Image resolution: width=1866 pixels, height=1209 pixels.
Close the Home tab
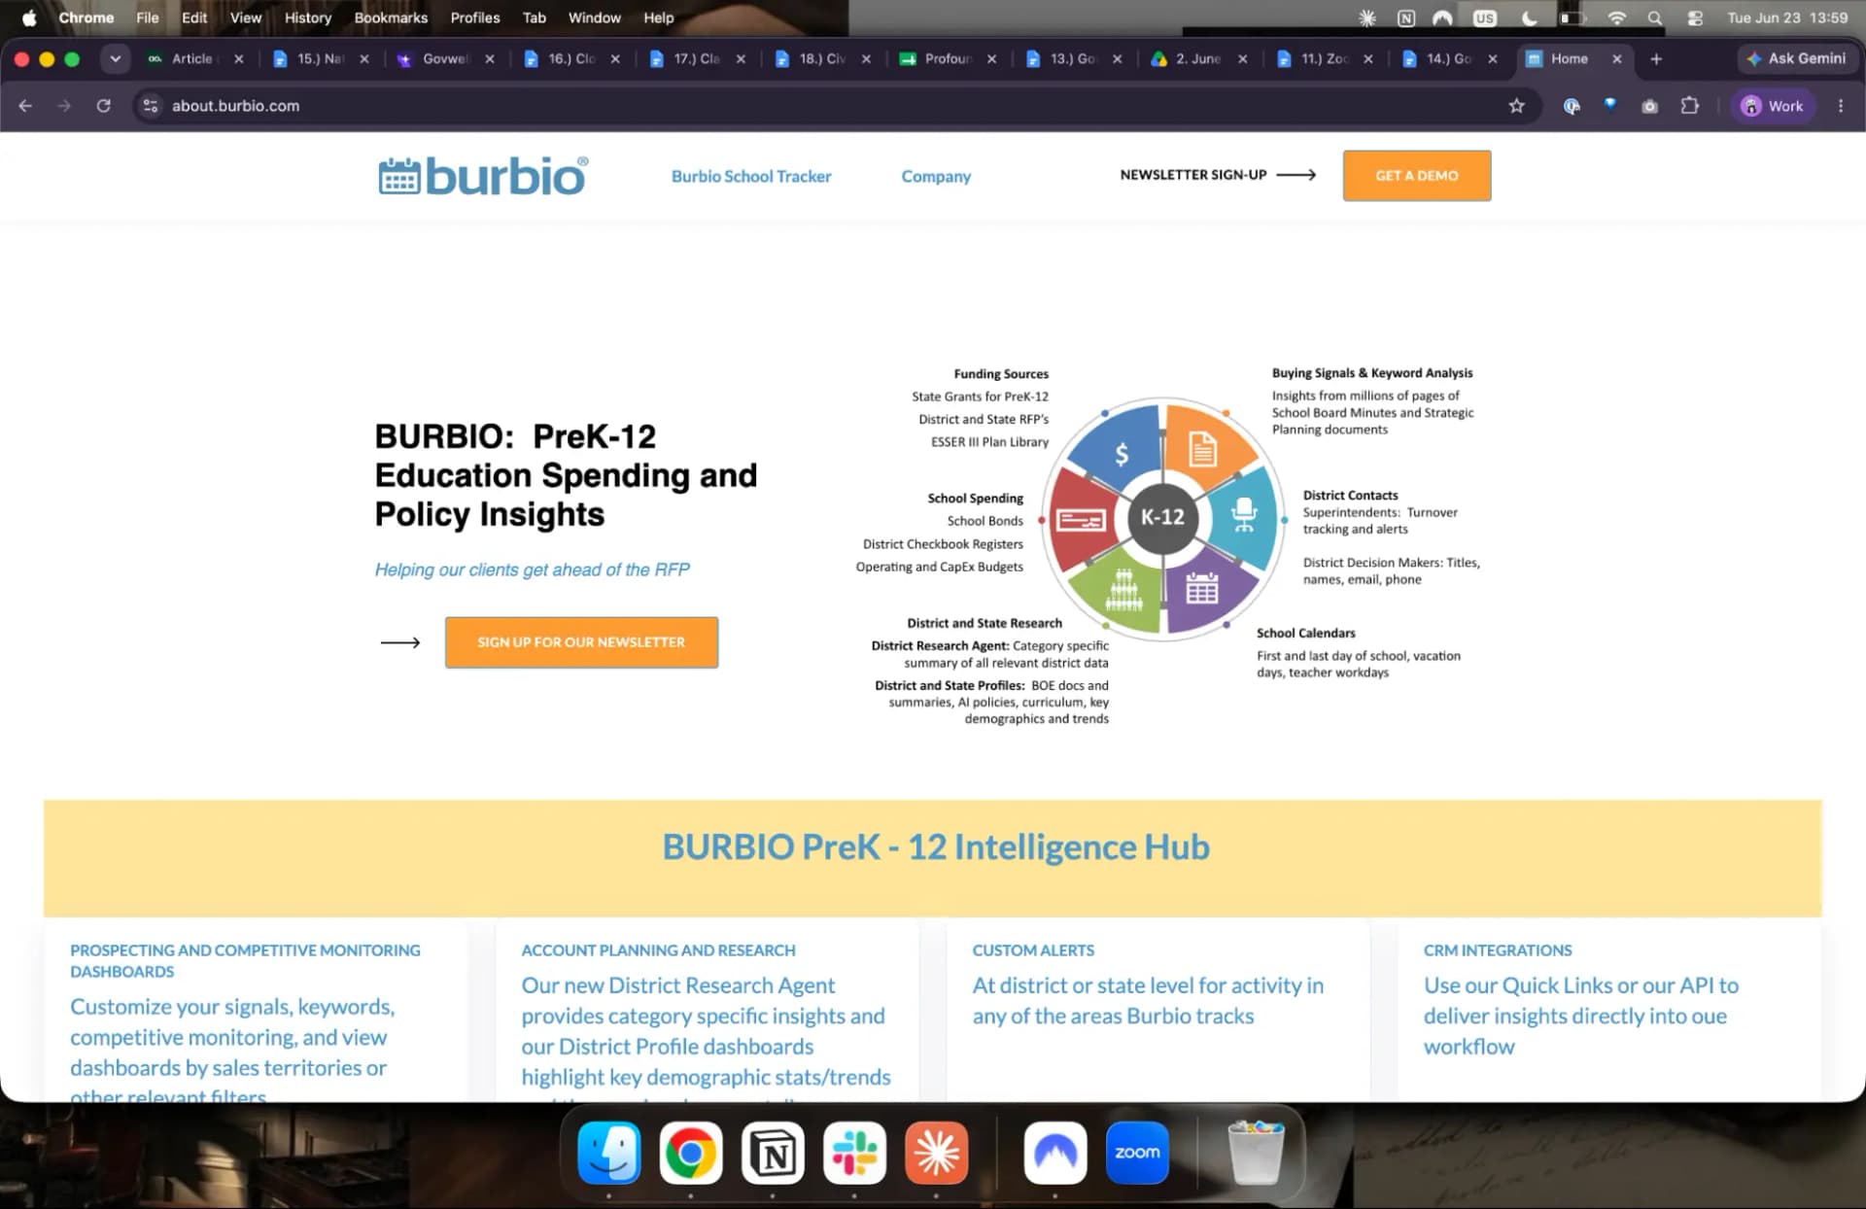(1617, 59)
